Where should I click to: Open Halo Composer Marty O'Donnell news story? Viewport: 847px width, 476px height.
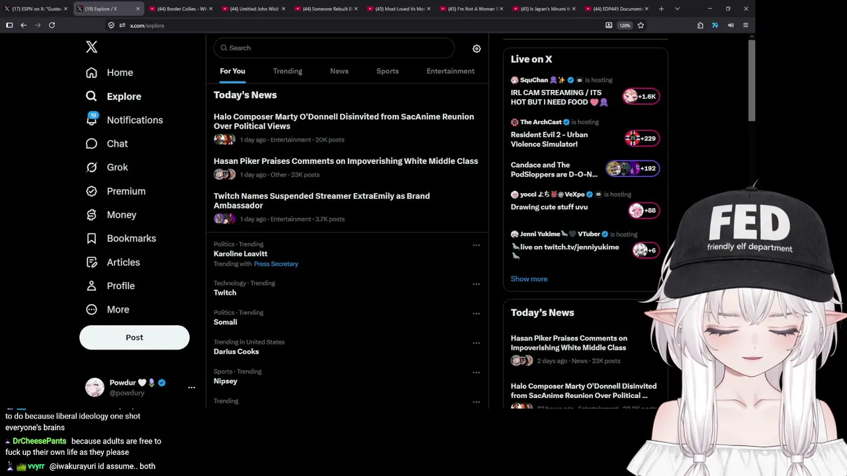pos(344,121)
